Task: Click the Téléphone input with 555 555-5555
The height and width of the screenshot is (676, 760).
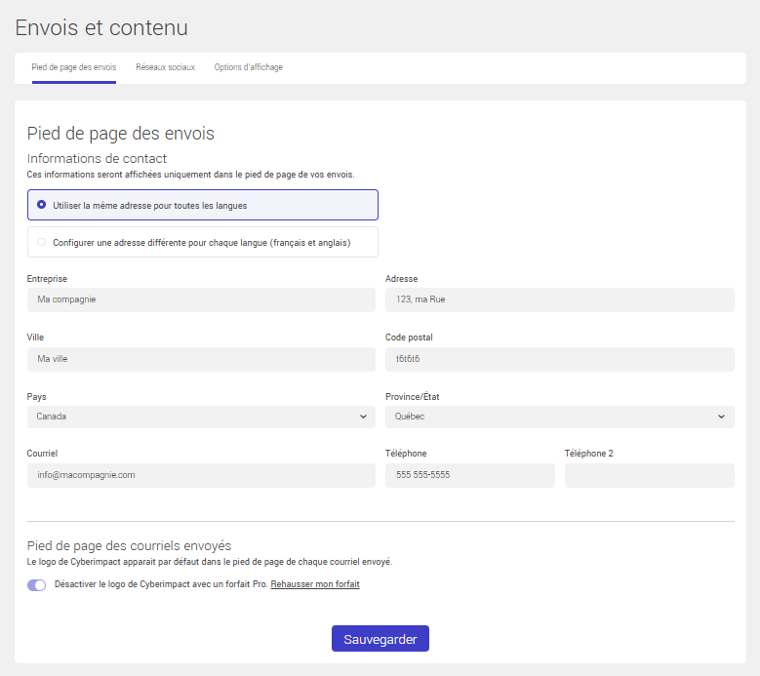Action: tap(469, 475)
